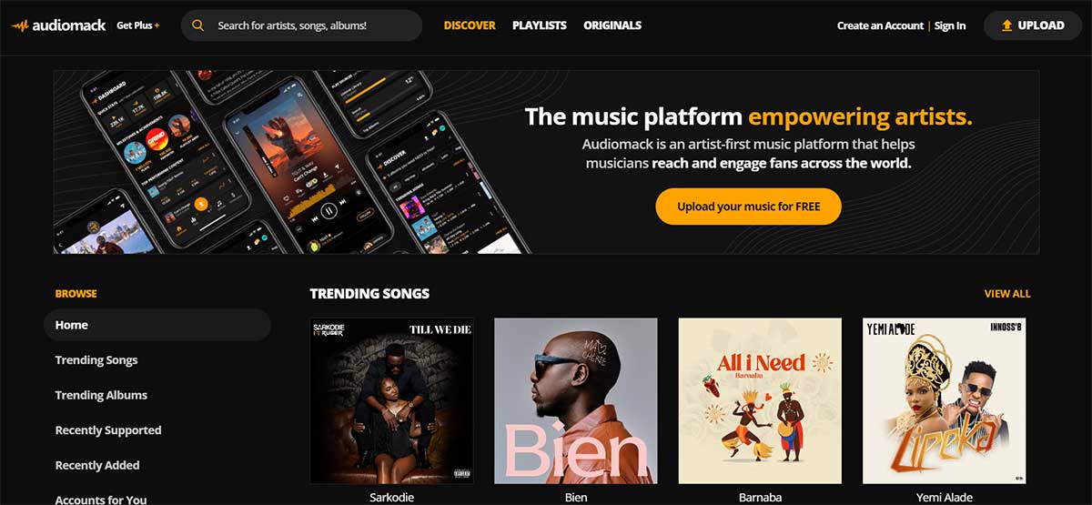Open Barnaba All I Need cover
1092x505 pixels.
coord(760,400)
